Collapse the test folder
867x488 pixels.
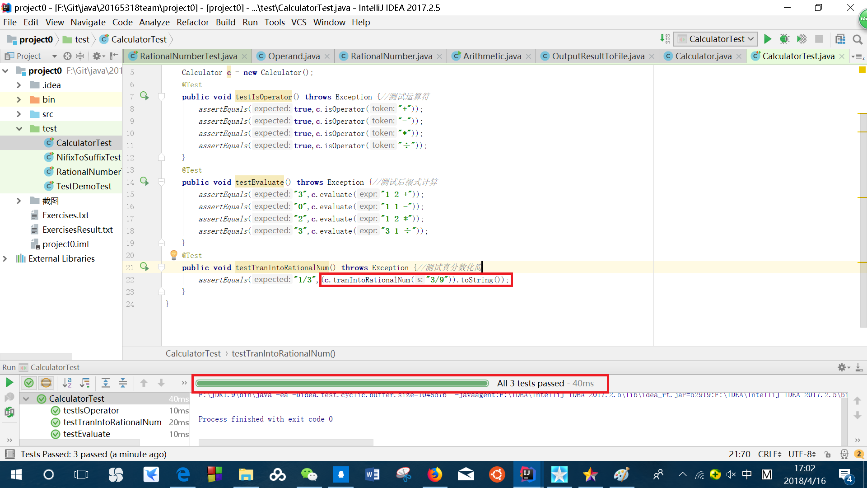19,128
